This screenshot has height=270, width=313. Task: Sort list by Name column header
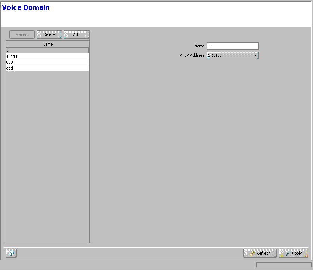click(47, 44)
